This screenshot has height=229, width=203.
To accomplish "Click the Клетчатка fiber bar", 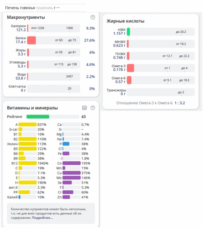I will click(x=54, y=89).
